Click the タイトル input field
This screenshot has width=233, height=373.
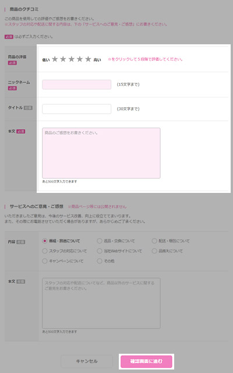(x=76, y=109)
